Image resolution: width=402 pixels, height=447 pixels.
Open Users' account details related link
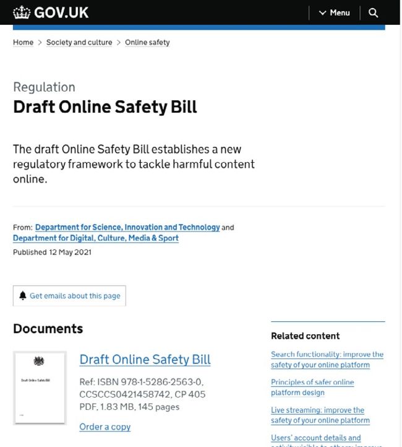pos(327,440)
